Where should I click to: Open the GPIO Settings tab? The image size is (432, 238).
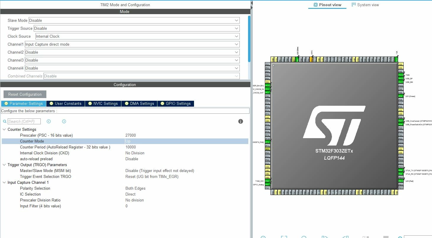(176, 103)
